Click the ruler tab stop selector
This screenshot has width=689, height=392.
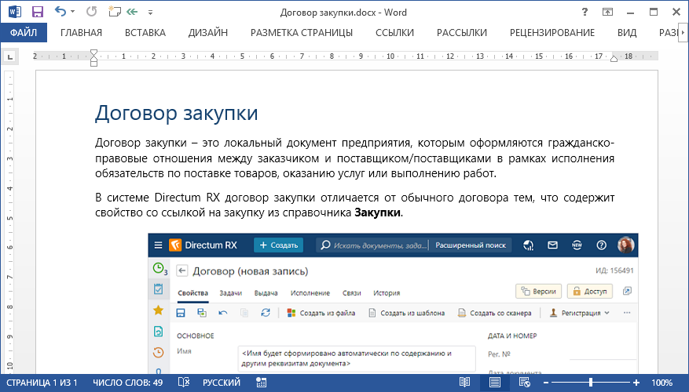point(9,56)
